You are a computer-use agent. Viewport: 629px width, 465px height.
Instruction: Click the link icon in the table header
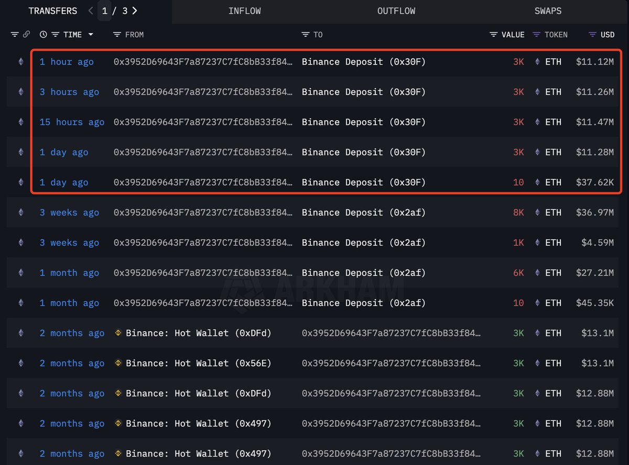click(26, 35)
